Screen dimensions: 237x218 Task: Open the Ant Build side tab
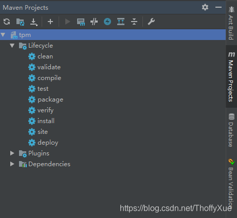tap(231, 23)
